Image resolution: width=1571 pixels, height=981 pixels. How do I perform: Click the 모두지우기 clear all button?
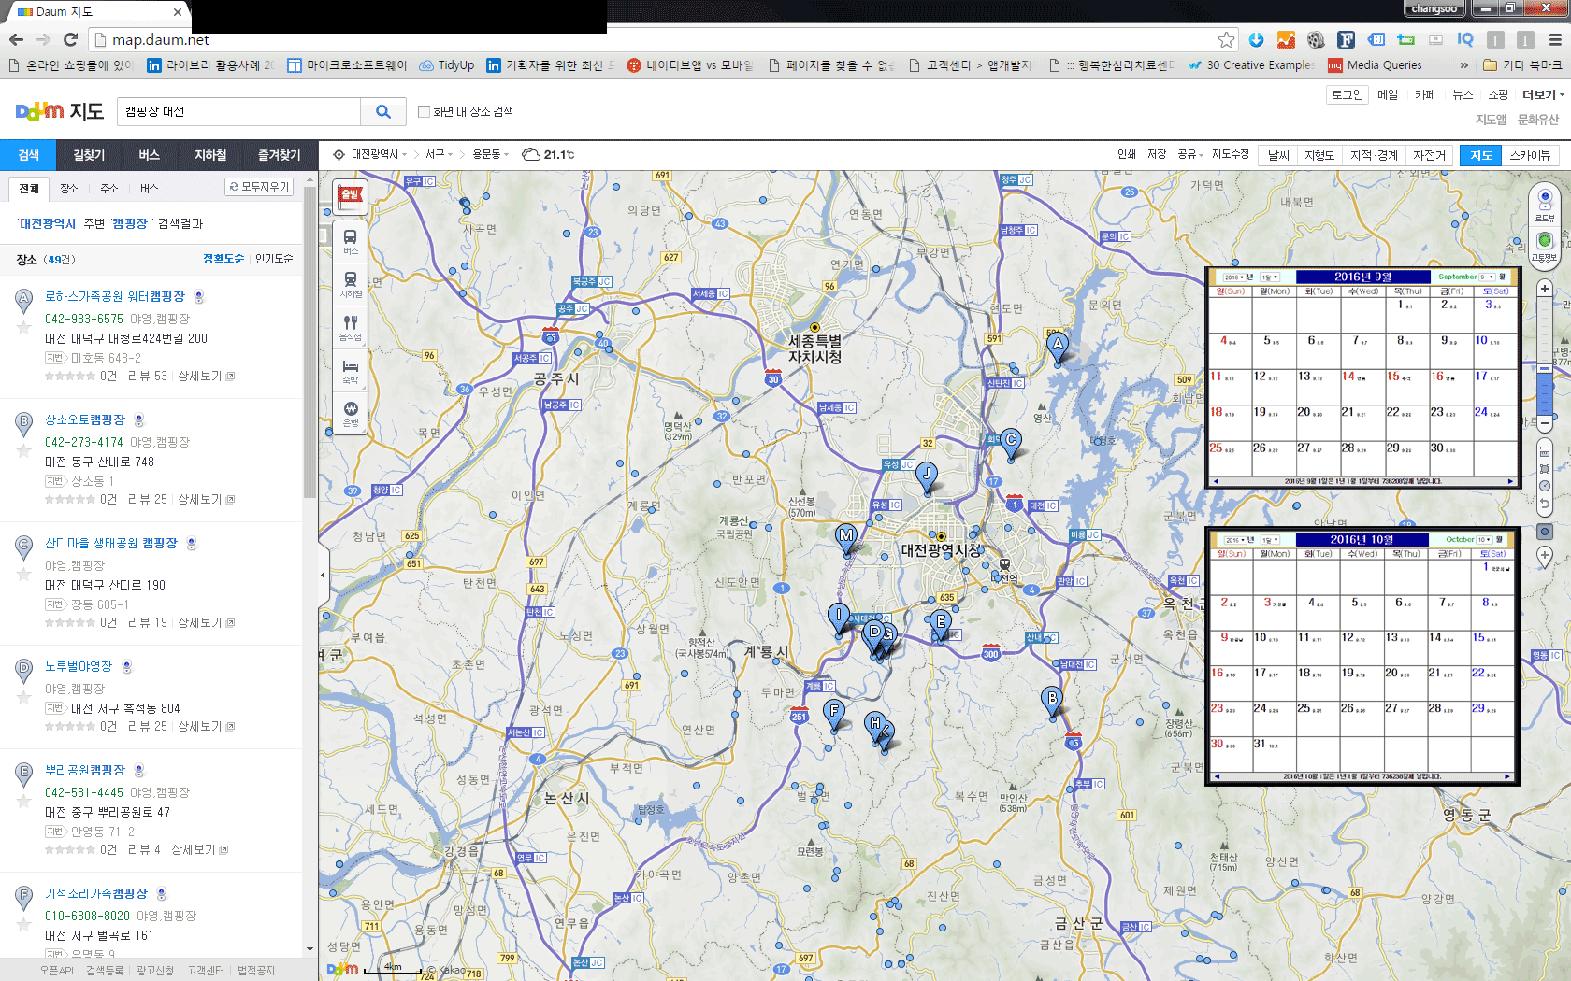pos(259,187)
